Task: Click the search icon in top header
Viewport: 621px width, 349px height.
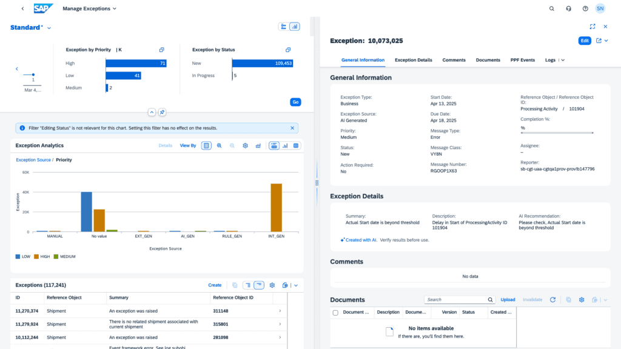Action: coord(551,8)
